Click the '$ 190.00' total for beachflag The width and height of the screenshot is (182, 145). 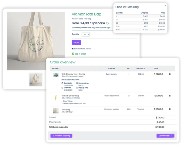tap(159, 96)
